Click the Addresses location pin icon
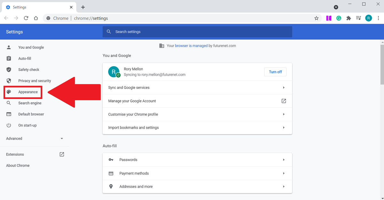The height and width of the screenshot is (200, 384). click(111, 186)
